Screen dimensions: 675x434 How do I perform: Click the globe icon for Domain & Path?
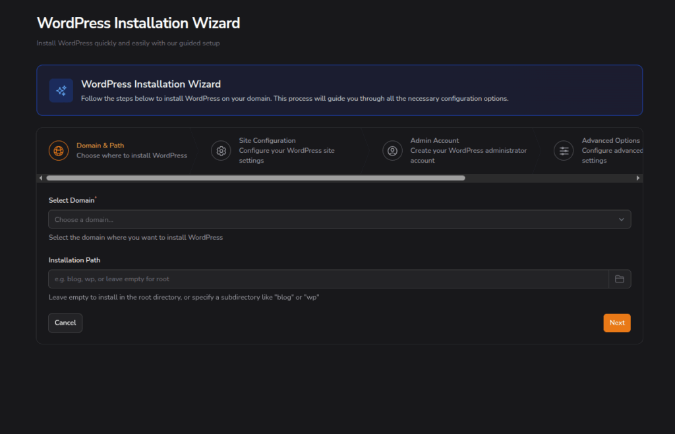point(59,151)
